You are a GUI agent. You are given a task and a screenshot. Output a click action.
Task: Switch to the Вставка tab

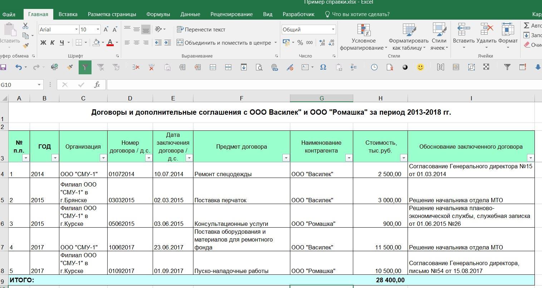(68, 14)
